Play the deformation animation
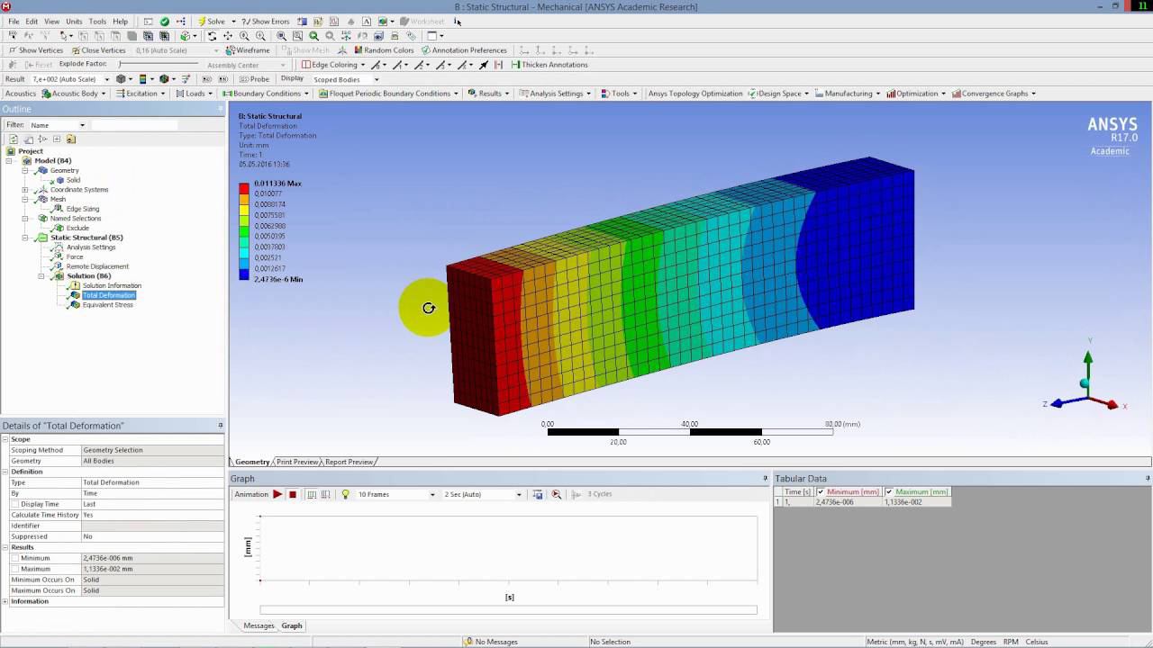1153x648 pixels. pos(277,494)
